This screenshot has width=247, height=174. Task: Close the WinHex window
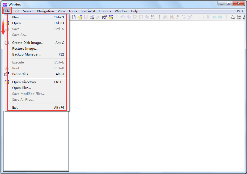239,3
